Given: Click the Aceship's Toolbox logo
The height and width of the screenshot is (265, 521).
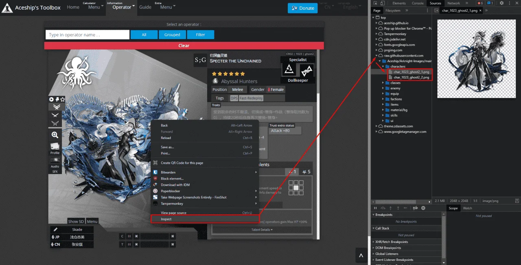Looking at the screenshot, I should click(7, 8).
